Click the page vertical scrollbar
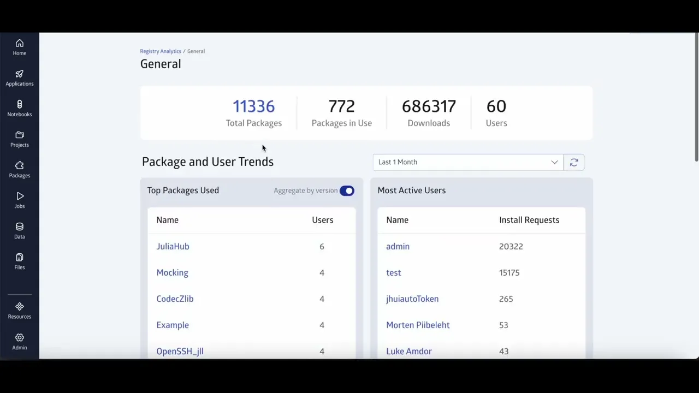699x393 pixels. (x=696, y=97)
